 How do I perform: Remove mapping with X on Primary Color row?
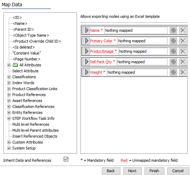(183, 41)
